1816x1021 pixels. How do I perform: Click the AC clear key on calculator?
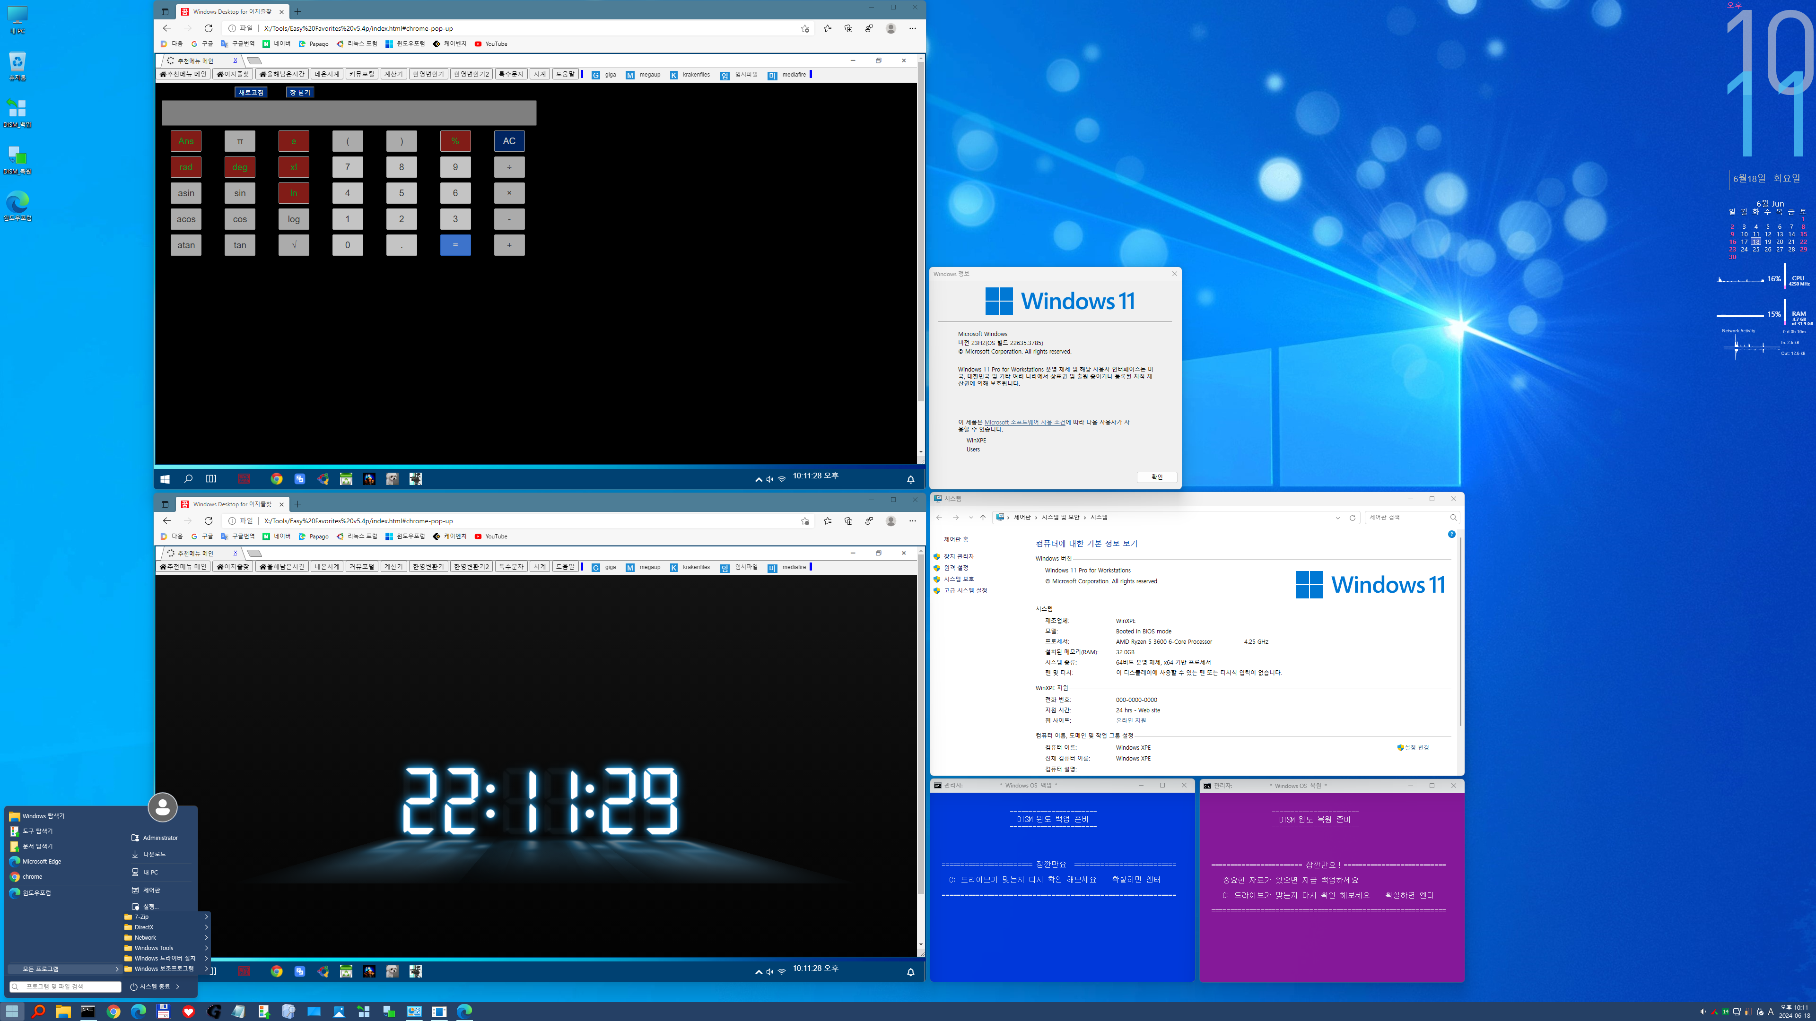pos(509,141)
